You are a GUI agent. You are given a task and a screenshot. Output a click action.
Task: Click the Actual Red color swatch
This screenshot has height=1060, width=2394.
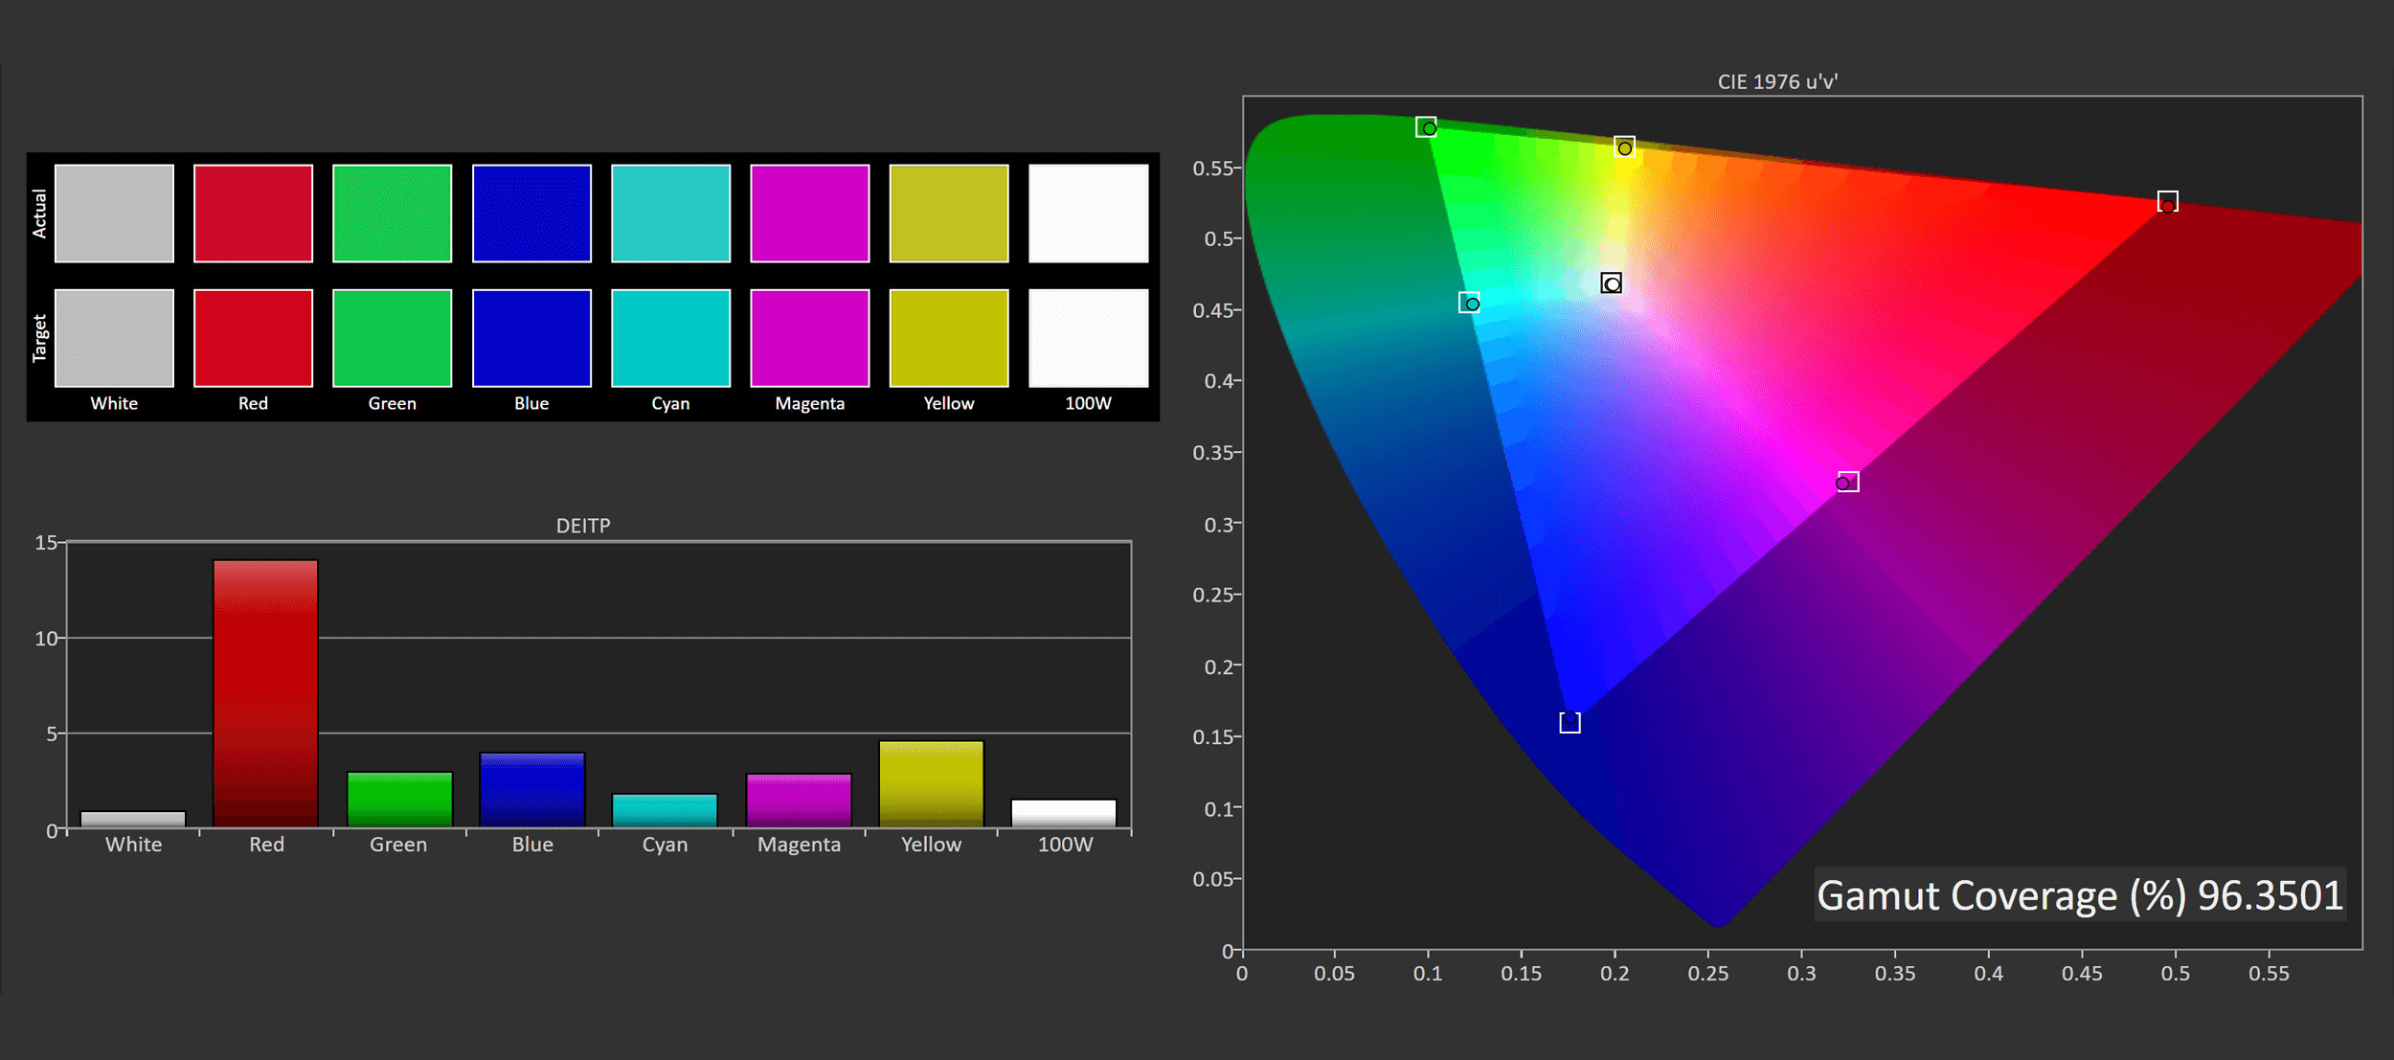[x=253, y=214]
